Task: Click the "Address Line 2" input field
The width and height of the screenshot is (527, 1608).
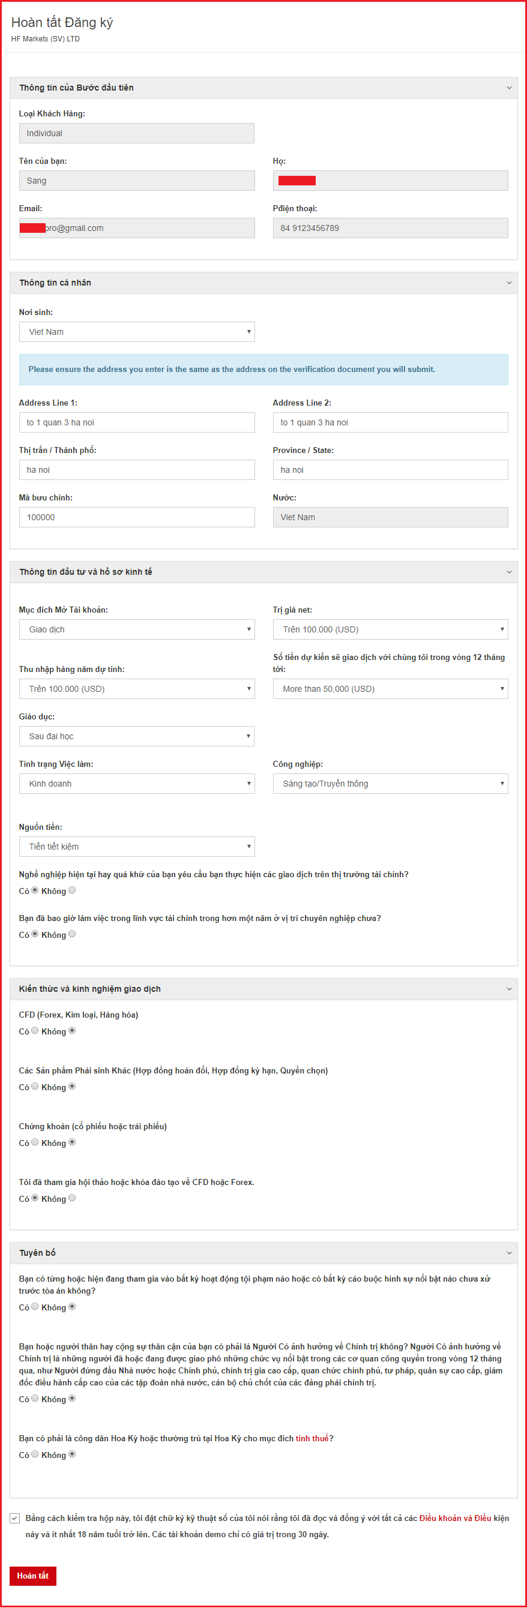Action: pos(390,422)
